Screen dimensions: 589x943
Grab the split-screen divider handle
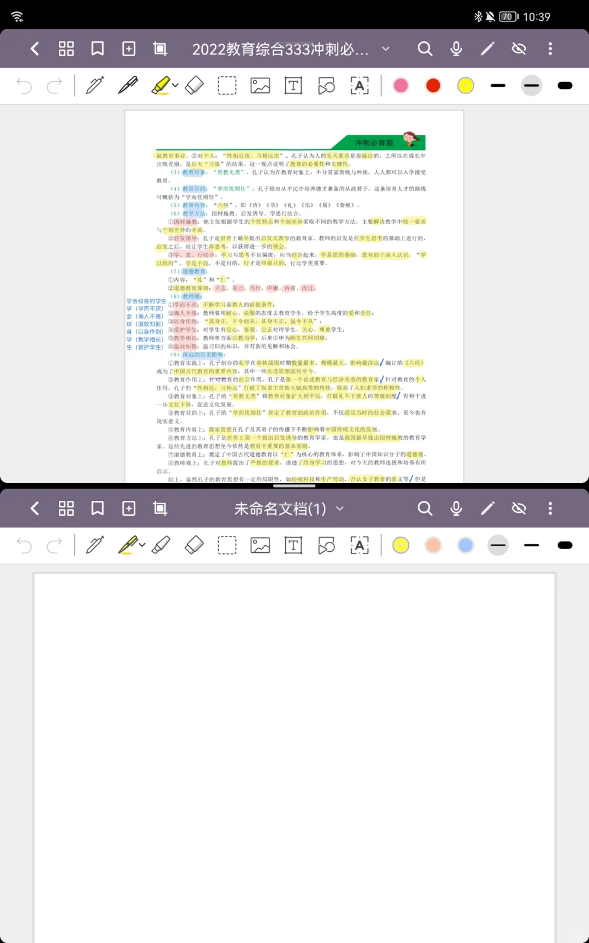click(294, 486)
